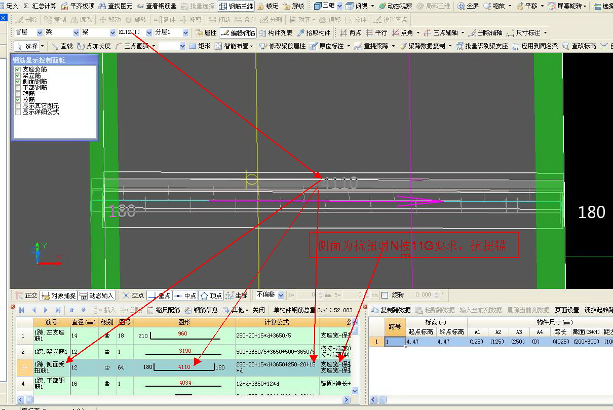Check 显示详细公式 checkbox
Viewport: 613px width, 410px height.
click(18, 112)
